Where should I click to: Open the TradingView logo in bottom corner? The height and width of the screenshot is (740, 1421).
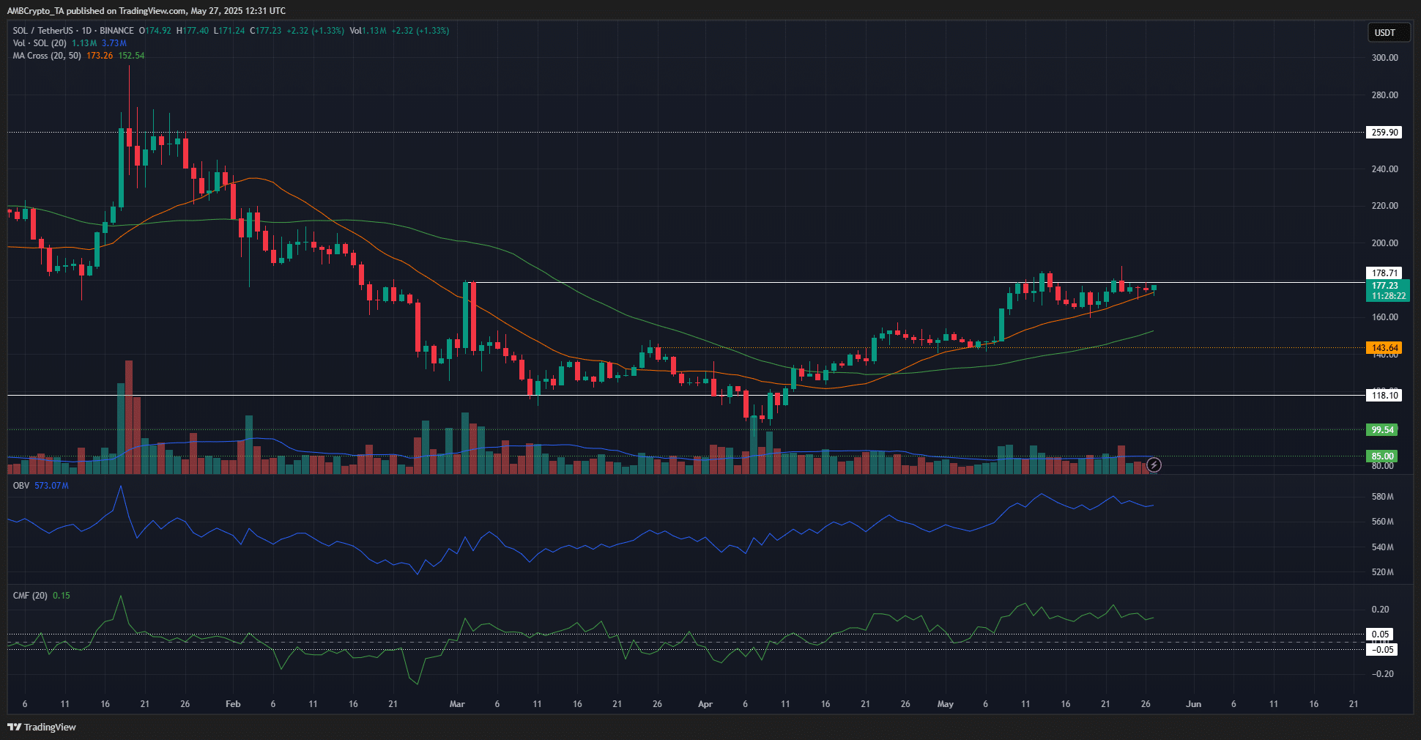pos(42,727)
